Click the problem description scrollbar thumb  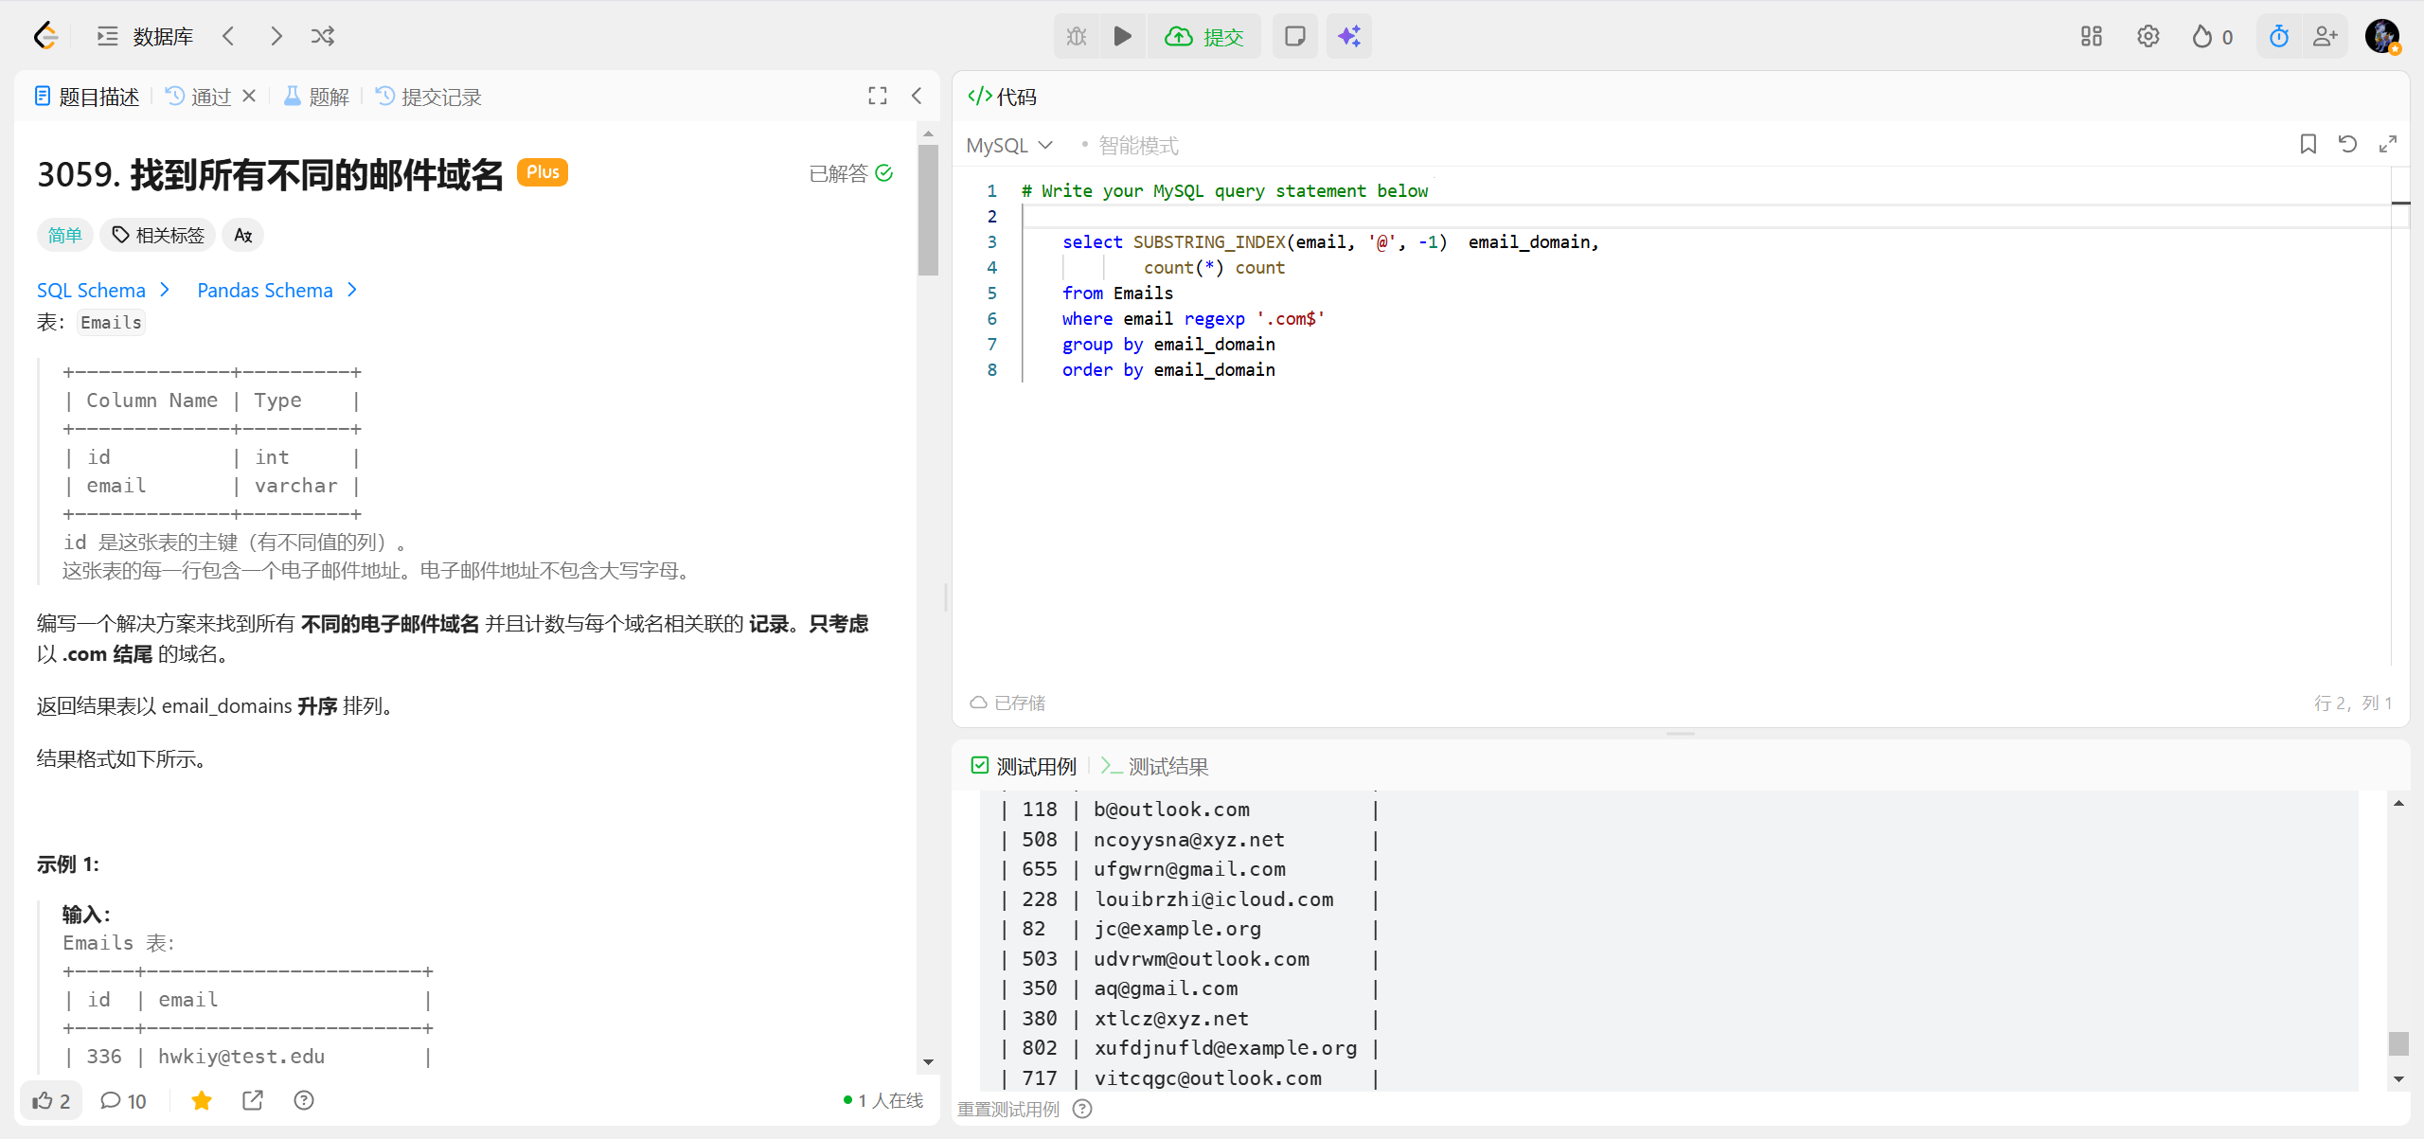pyautogui.click(x=928, y=208)
